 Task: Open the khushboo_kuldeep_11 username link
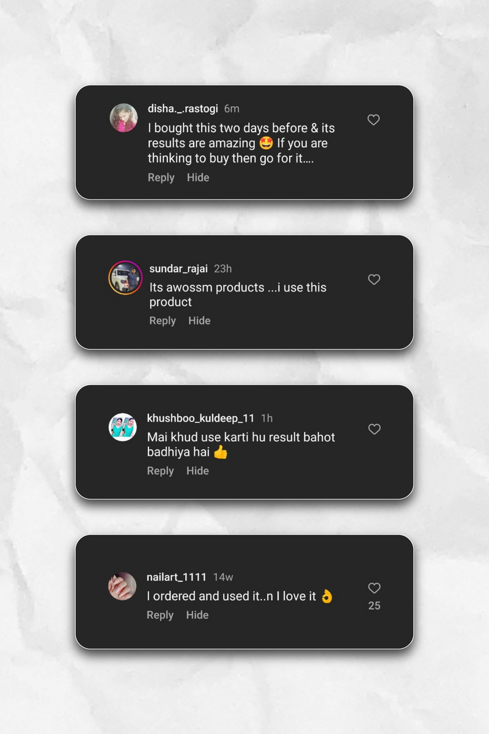(x=200, y=419)
